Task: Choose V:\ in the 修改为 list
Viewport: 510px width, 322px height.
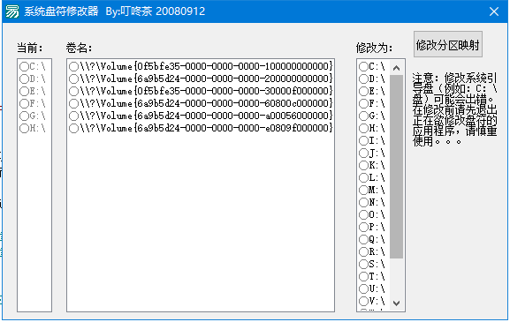Action: (372, 301)
